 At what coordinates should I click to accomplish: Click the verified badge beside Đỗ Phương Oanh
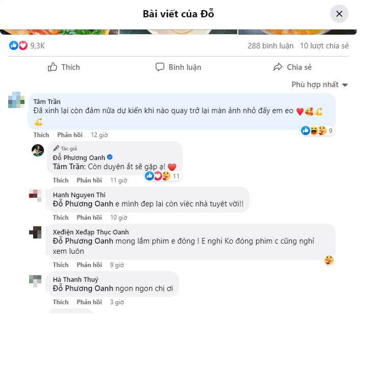(x=110, y=157)
